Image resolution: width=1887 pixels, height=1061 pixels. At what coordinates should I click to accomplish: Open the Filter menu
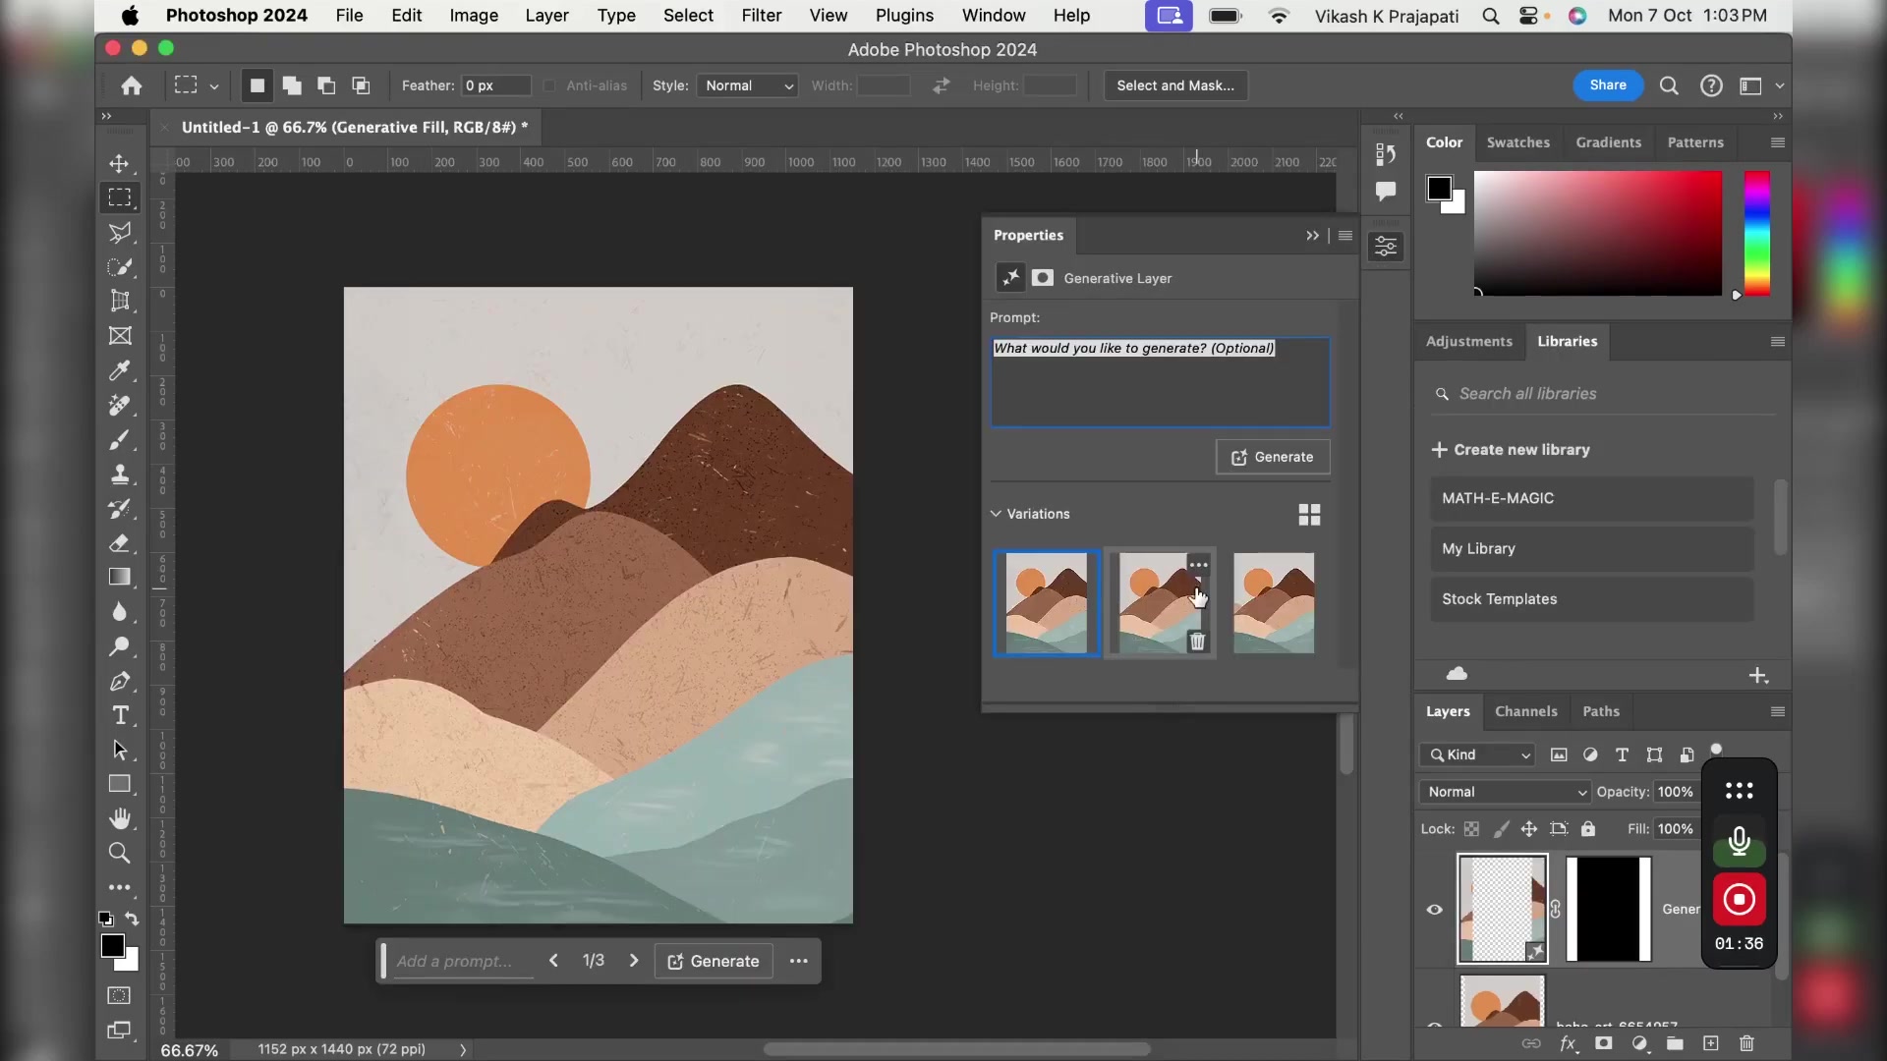click(762, 15)
